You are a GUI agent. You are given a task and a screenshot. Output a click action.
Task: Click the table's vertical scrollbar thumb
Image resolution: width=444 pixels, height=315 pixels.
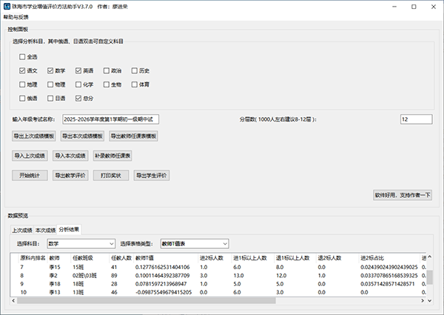click(x=429, y=277)
